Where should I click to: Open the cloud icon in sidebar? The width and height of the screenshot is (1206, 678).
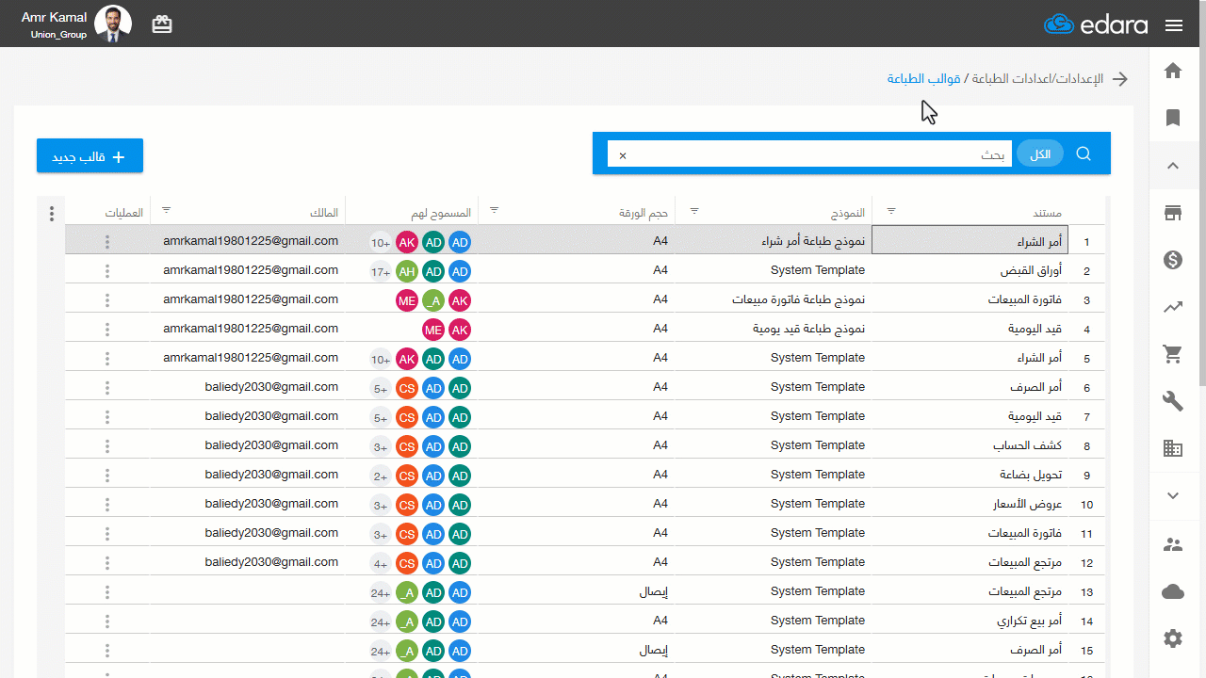coord(1173,591)
